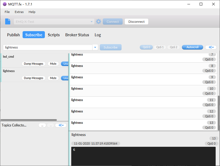The image size is (220, 166).
Task: Open Topics Collector gear settings menu
Action: click(x=61, y=125)
